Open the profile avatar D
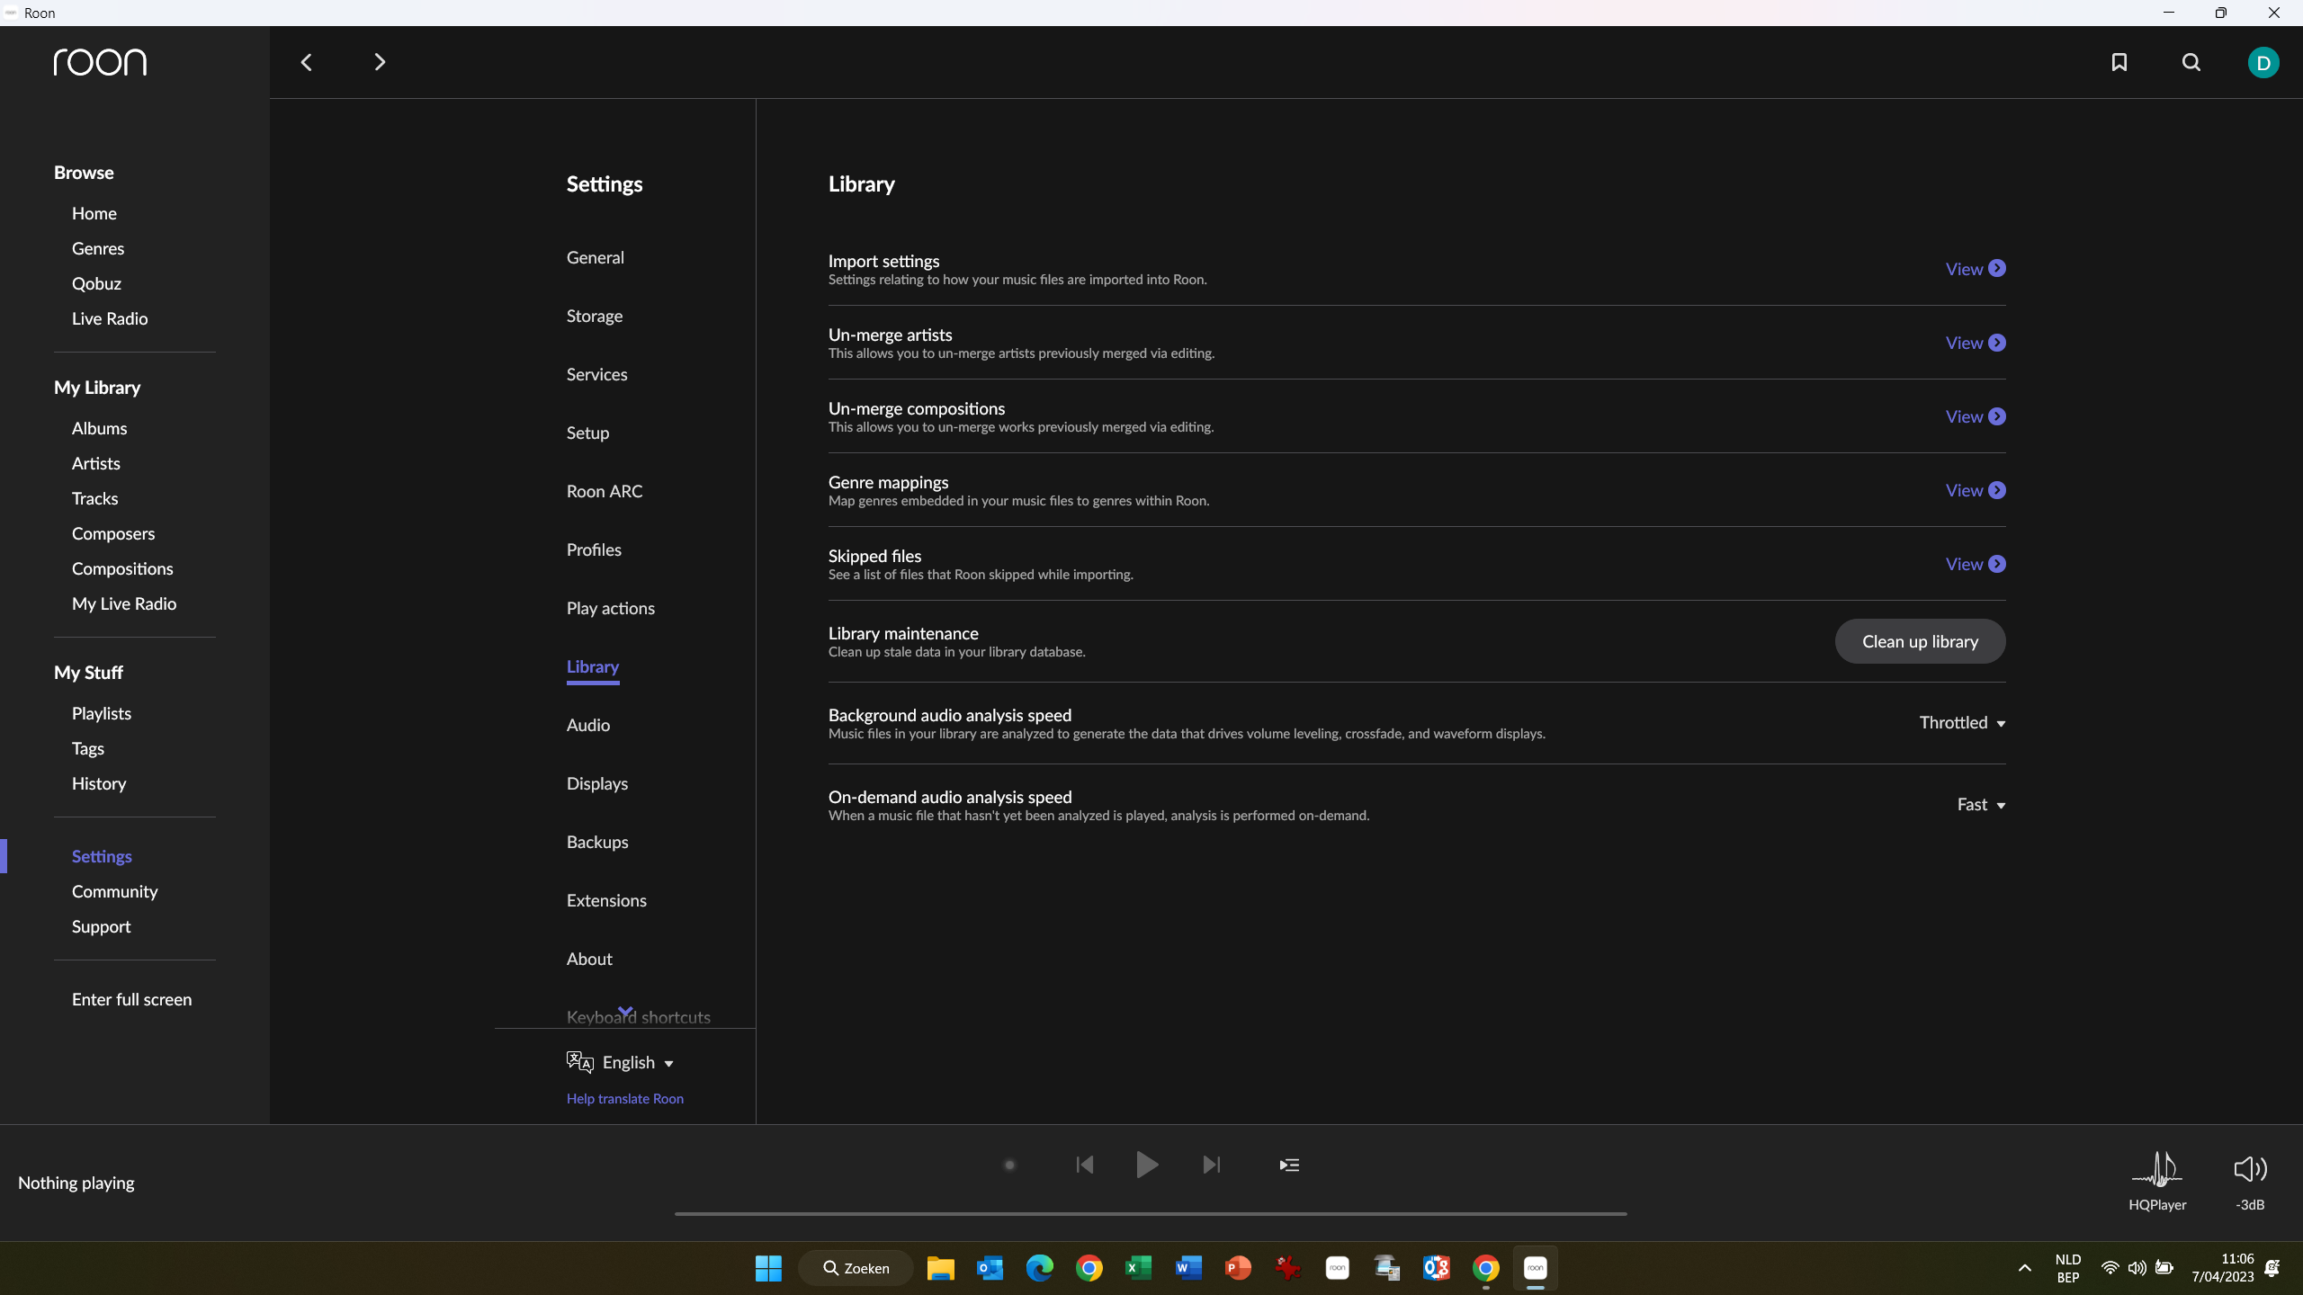The height and width of the screenshot is (1295, 2303). tap(2263, 62)
